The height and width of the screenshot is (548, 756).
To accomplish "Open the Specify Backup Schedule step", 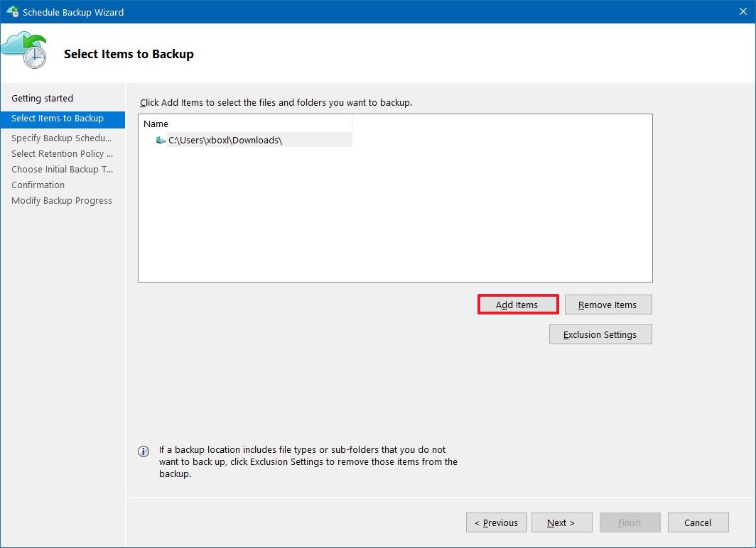I will click(x=62, y=138).
